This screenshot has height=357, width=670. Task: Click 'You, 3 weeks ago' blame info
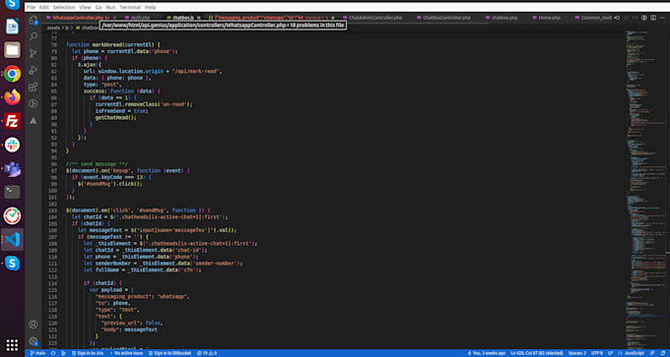click(487, 353)
